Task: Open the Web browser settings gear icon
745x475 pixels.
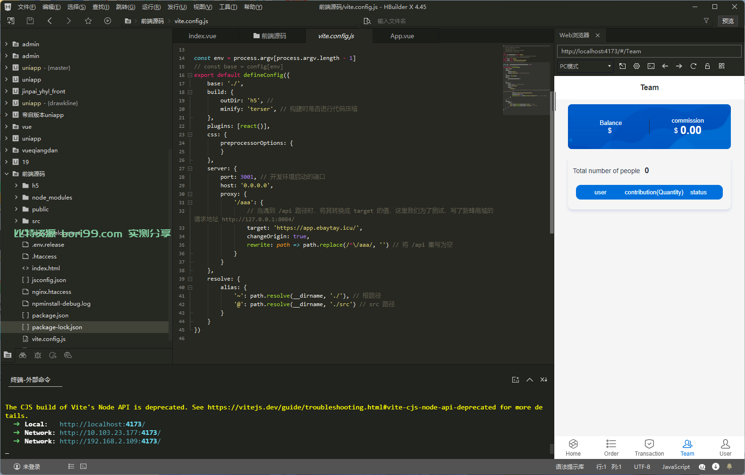Action: pyautogui.click(x=637, y=66)
